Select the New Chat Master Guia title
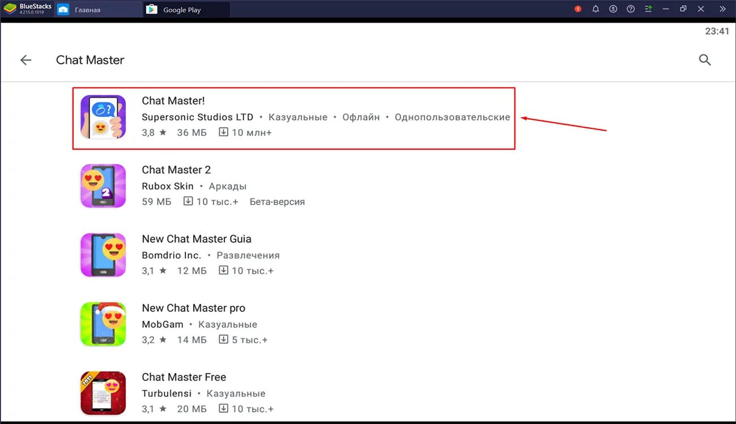The height and width of the screenshot is (424, 736). [x=196, y=239]
